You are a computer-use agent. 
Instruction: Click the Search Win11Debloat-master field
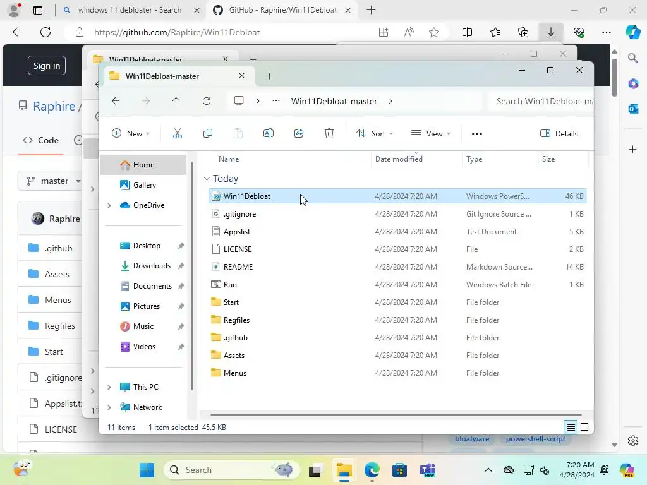tap(541, 101)
